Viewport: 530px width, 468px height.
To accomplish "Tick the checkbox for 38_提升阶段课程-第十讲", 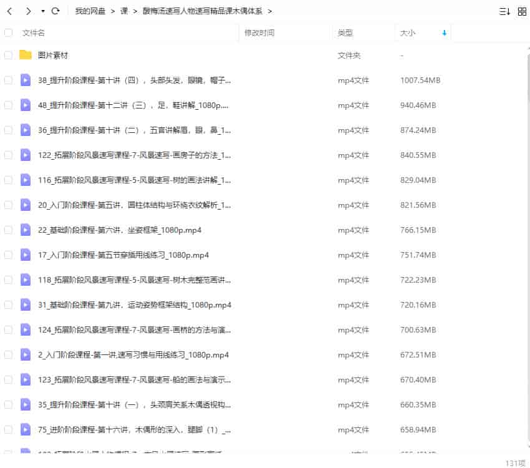I will click(8, 80).
